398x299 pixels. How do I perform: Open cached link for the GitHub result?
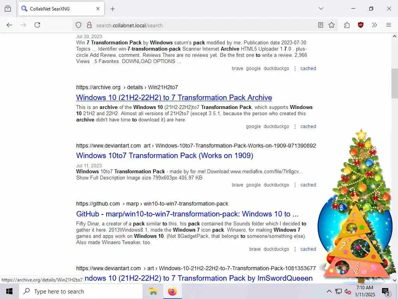coord(308,249)
